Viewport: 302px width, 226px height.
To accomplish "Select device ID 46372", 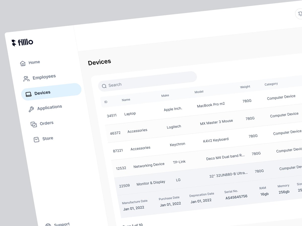I will [x=115, y=133].
